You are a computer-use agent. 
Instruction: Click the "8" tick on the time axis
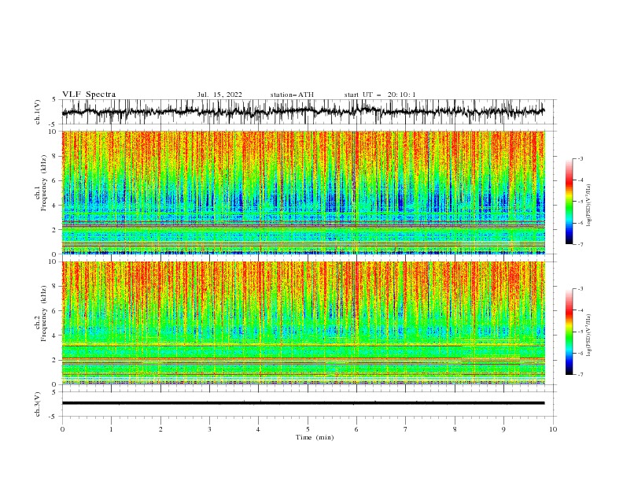455,429
